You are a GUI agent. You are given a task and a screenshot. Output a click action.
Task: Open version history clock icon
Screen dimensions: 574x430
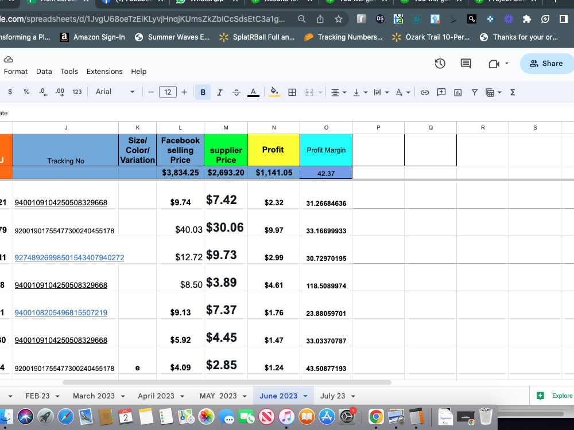pos(440,64)
